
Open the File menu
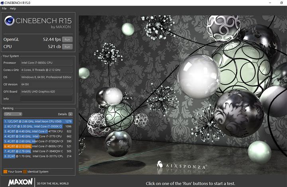pyautogui.click(x=4, y=8)
